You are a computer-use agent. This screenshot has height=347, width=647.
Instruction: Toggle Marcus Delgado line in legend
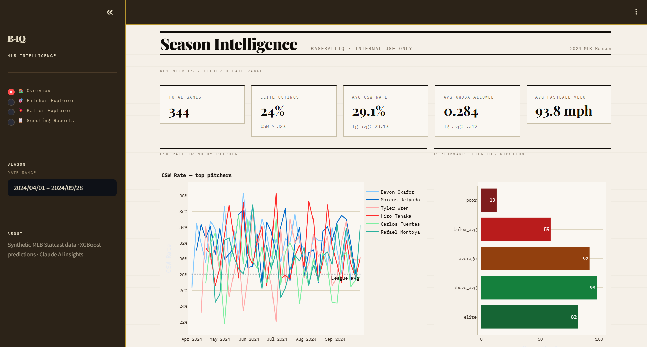pos(393,200)
